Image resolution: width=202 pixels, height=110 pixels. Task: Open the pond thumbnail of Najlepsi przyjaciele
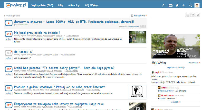click(x=138, y=37)
